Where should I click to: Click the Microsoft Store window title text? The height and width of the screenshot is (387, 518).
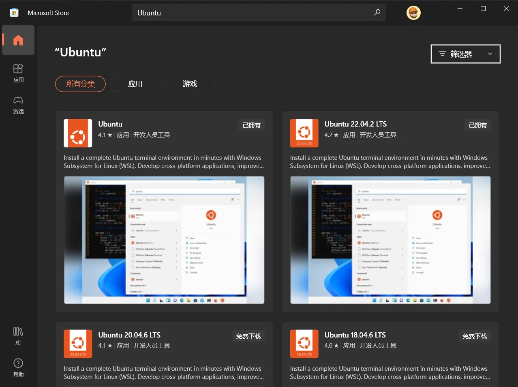click(48, 13)
